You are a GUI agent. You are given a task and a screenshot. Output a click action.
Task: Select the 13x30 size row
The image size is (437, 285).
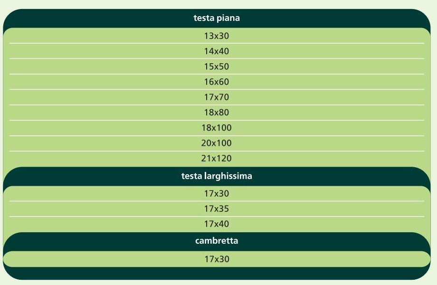(217, 36)
